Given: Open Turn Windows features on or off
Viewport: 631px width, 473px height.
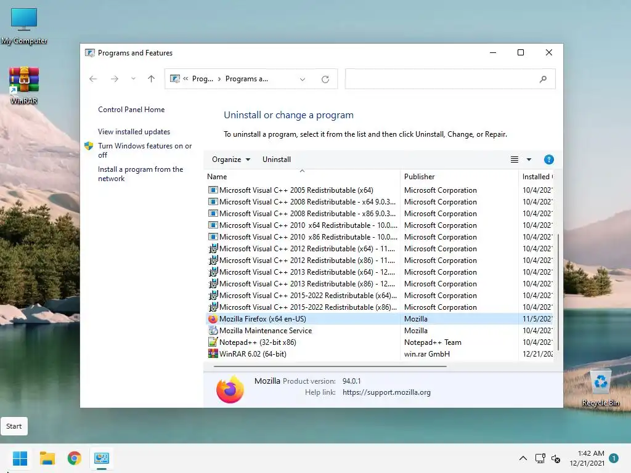Looking at the screenshot, I should click(145, 150).
